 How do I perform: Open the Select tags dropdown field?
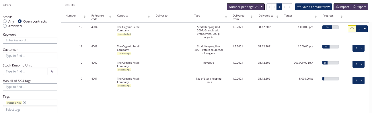click(x=30, y=110)
